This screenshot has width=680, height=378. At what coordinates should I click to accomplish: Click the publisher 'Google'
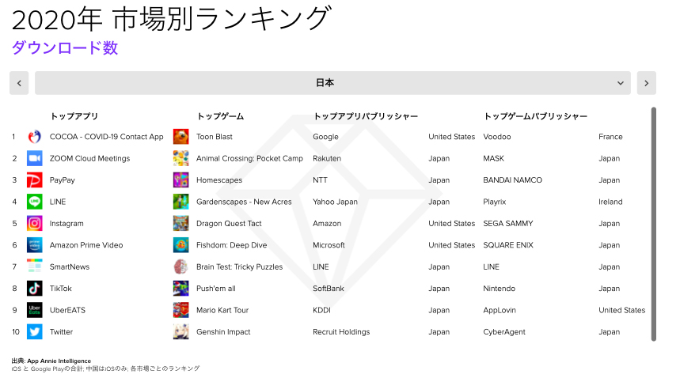pos(325,137)
